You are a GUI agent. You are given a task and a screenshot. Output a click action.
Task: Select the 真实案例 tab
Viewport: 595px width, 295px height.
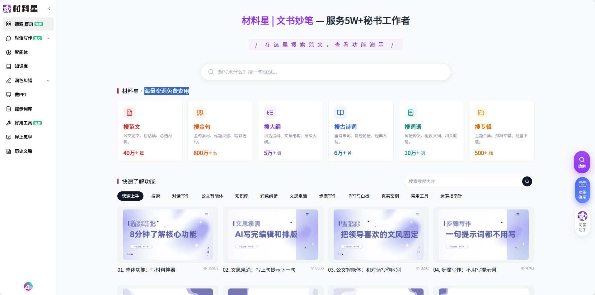(390, 196)
